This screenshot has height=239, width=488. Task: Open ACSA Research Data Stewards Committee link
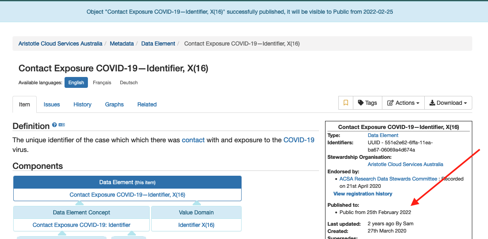point(388,179)
